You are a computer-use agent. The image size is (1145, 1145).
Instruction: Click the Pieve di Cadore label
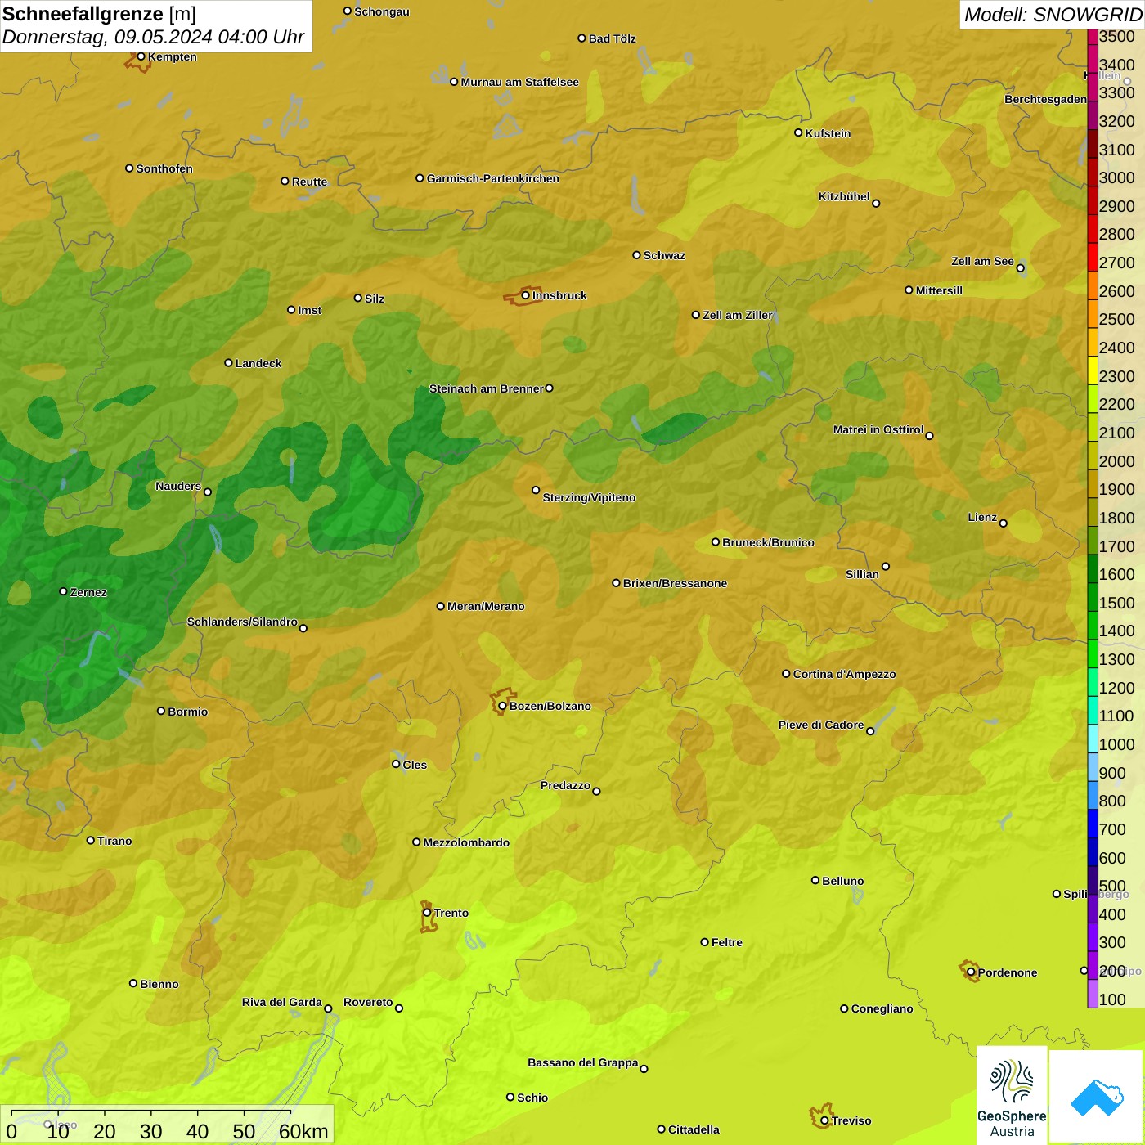[821, 725]
